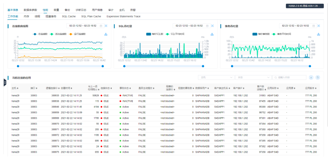Click the end handle of SQL吞吐量 slider

coord(203,66)
